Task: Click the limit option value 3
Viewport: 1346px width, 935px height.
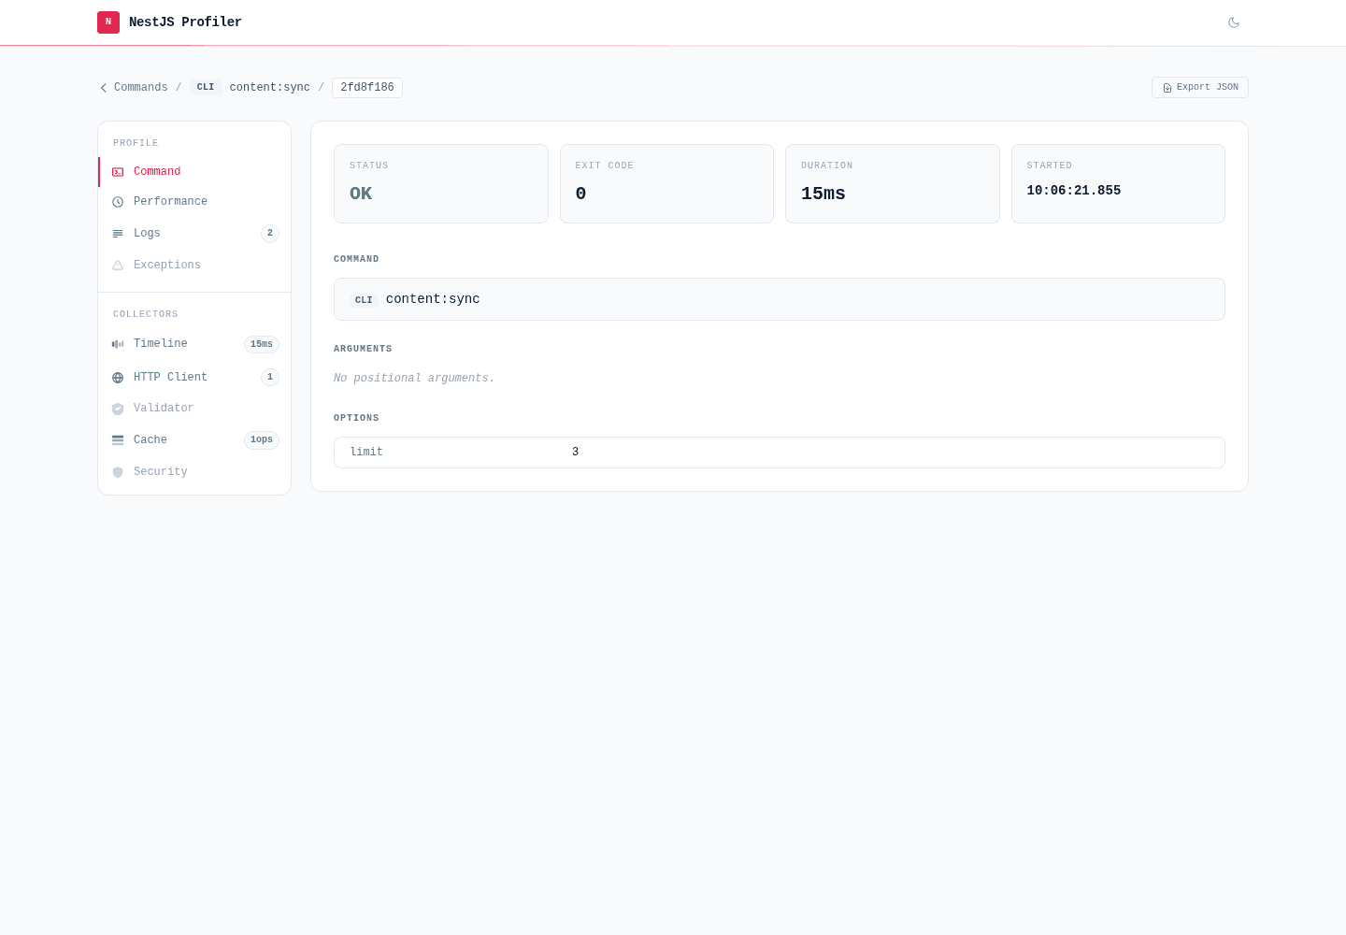Action: tap(576, 453)
